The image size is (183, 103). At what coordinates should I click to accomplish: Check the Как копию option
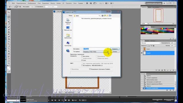click(x=82, y=56)
